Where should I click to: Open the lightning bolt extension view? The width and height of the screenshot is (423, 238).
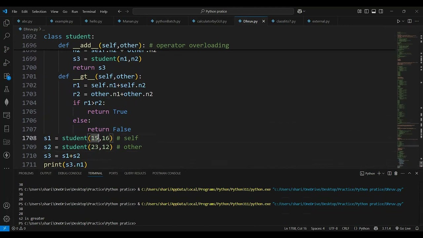click(x=7, y=155)
